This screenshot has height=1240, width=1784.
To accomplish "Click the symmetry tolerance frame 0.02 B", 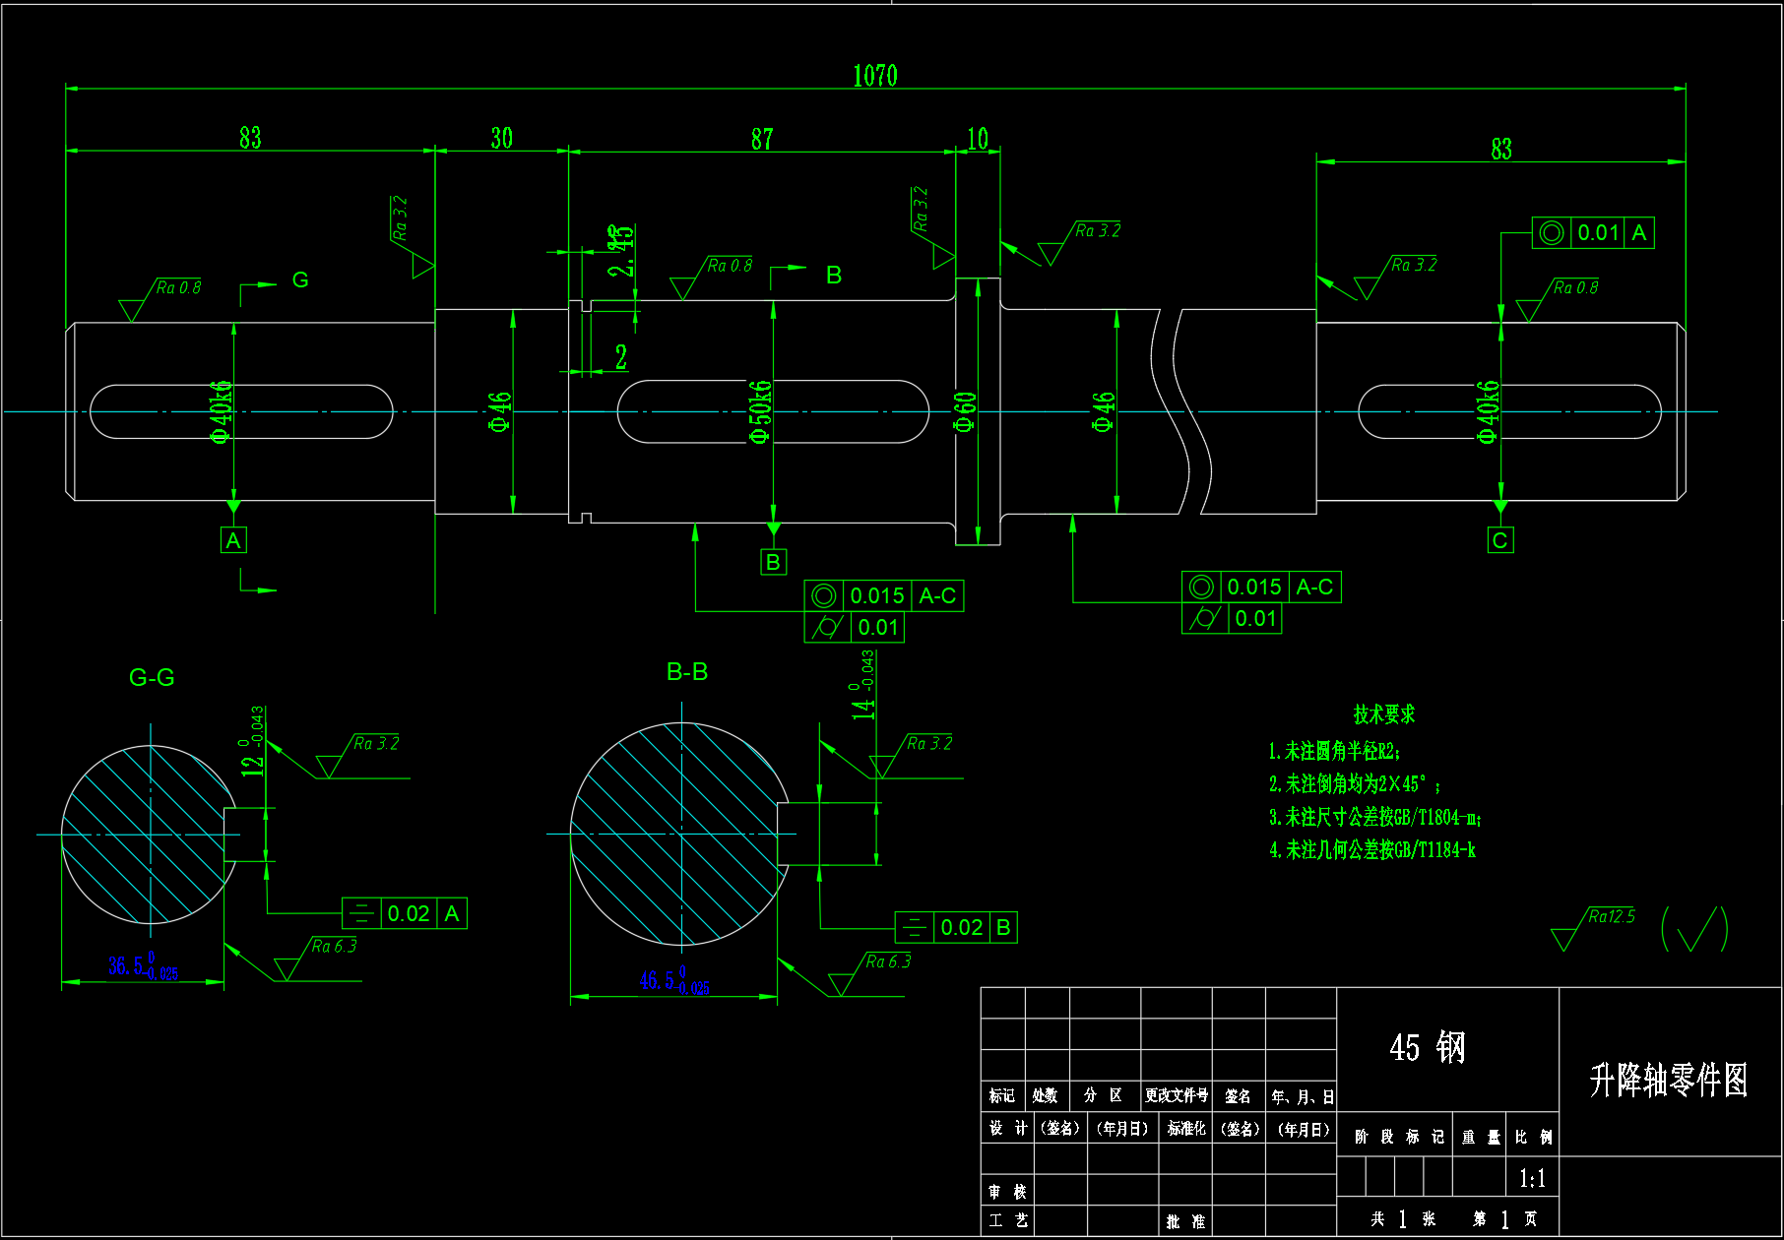I will pyautogui.click(x=955, y=927).
